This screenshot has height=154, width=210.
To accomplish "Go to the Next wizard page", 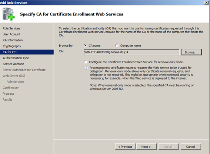I will coord(146,147).
